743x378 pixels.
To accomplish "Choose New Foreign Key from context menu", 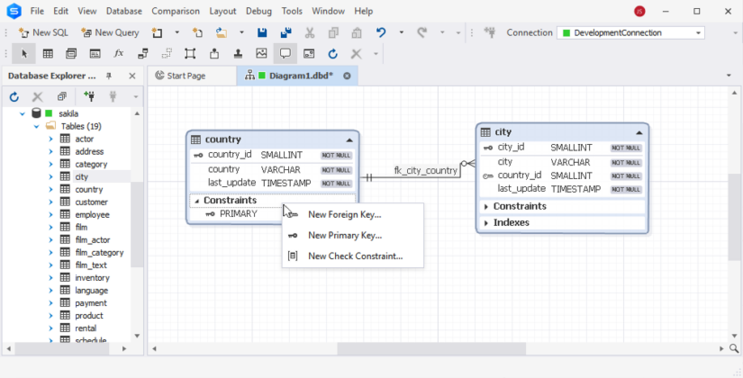I will click(x=344, y=214).
